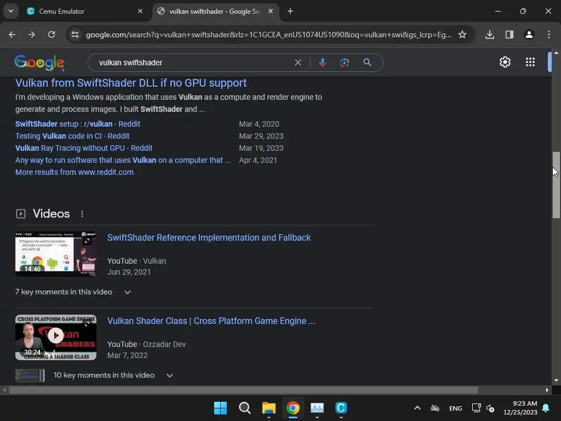Viewport: 561px width, 421px height.
Task: Open new browser tab
Action: 290,12
